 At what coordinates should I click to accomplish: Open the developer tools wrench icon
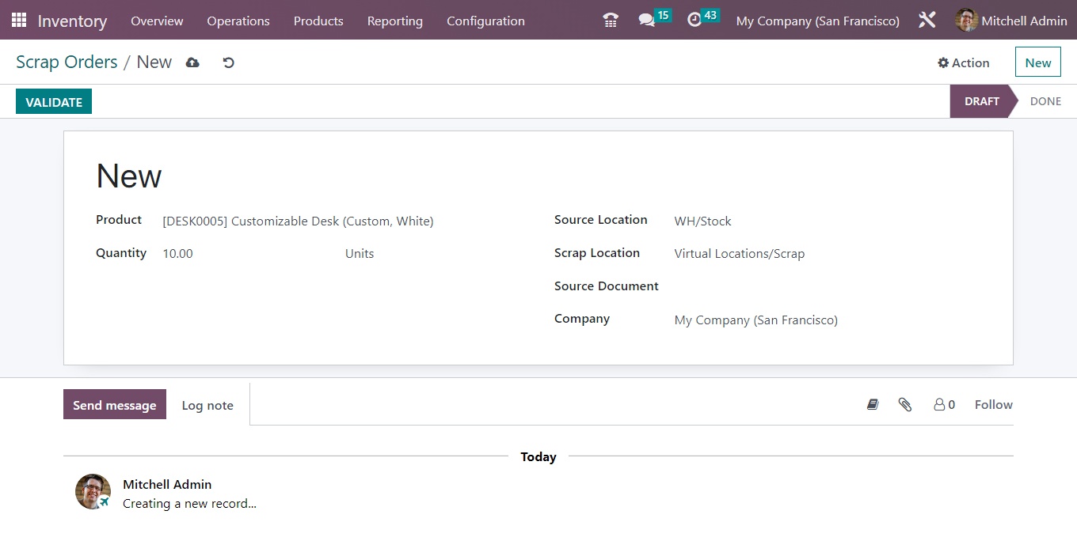point(927,20)
